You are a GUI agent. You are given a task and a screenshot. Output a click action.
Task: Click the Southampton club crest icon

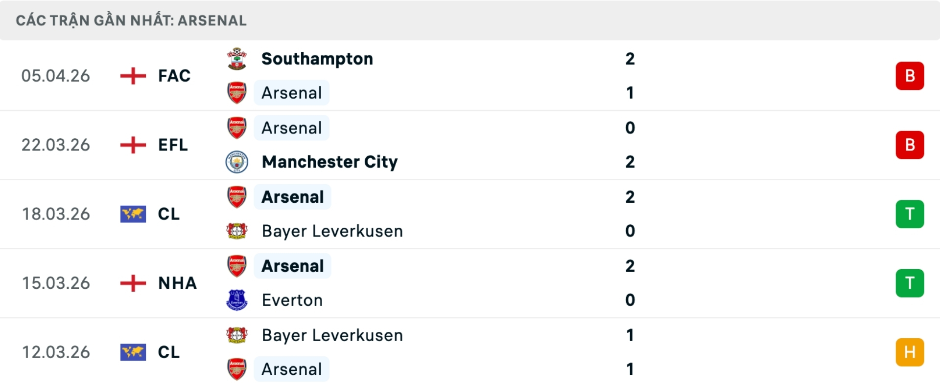click(237, 59)
